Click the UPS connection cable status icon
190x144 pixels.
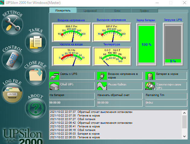tap(54, 76)
